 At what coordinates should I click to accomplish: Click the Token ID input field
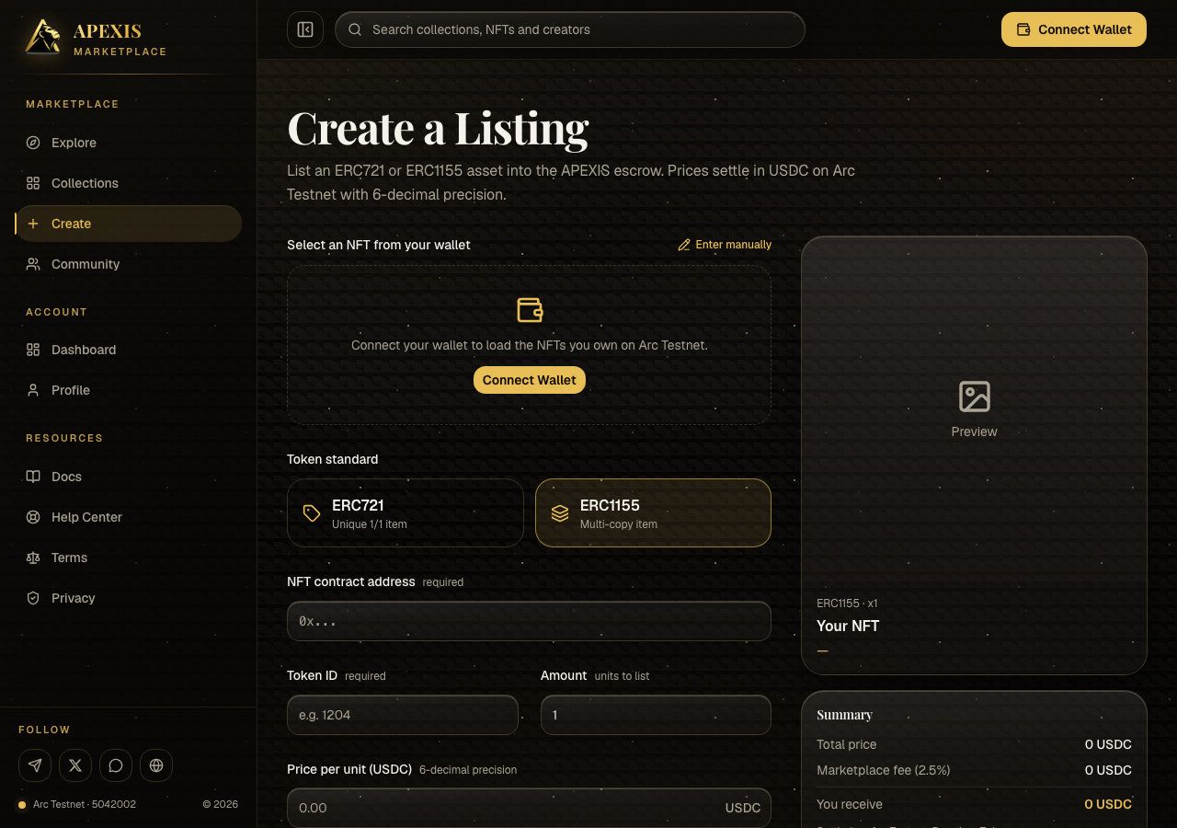click(x=403, y=715)
